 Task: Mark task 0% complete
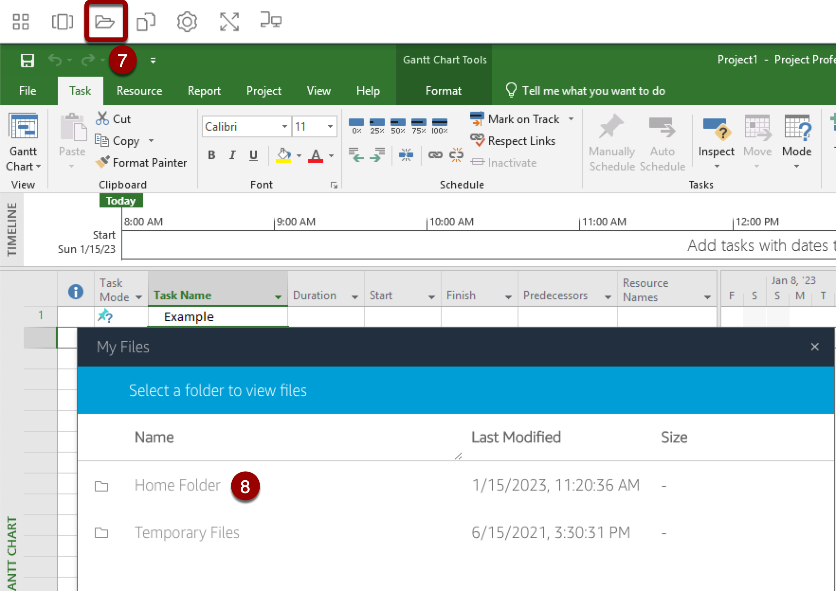356,126
